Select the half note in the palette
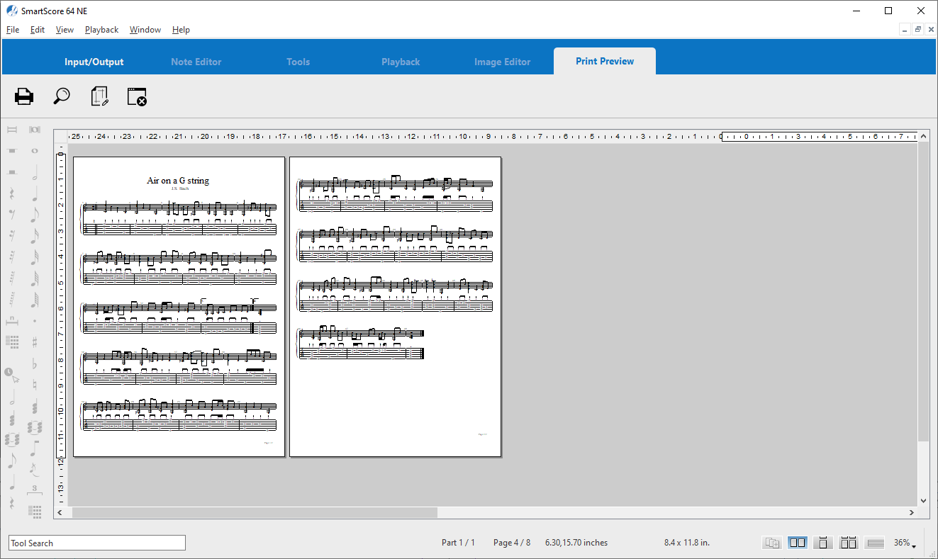 tap(34, 172)
